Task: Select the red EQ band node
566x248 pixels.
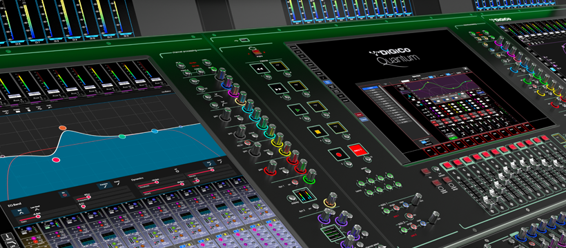Action: [x=56, y=160]
